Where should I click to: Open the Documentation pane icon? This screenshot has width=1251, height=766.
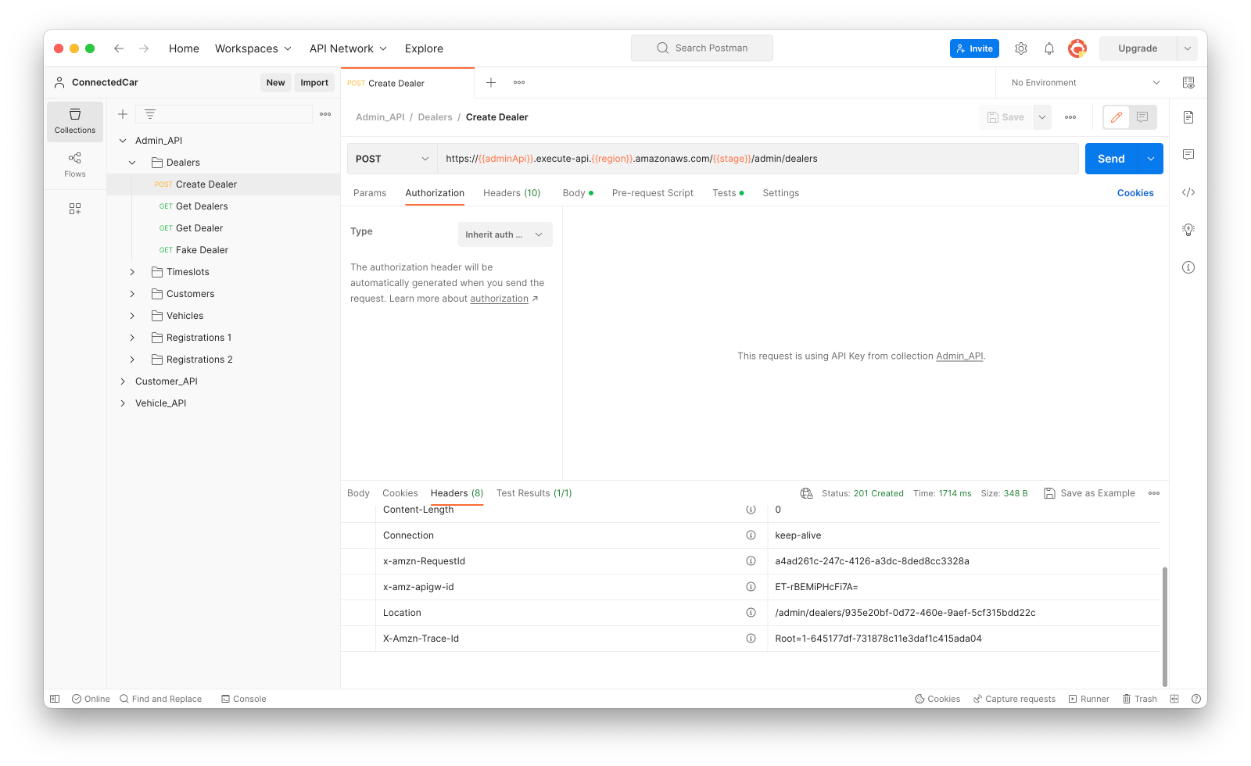pos(1188,117)
